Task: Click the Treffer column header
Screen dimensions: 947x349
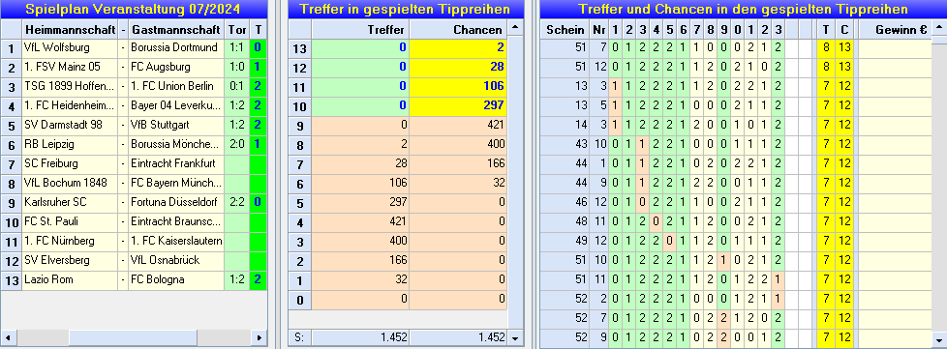Action: tap(360, 30)
